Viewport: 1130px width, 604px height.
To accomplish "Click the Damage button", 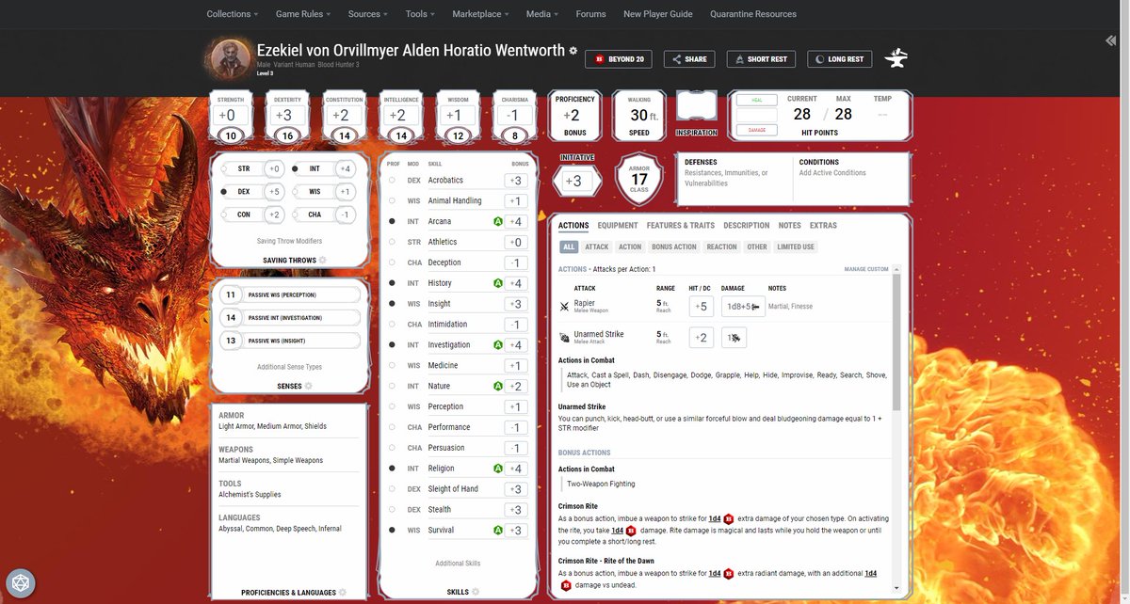I will click(757, 130).
